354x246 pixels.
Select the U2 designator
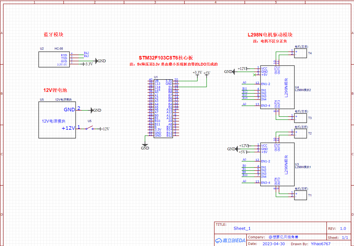click(x=42, y=49)
